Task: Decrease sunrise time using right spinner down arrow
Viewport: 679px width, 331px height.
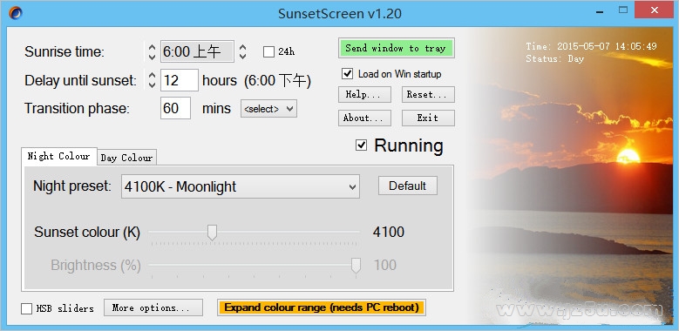Action: coord(243,57)
